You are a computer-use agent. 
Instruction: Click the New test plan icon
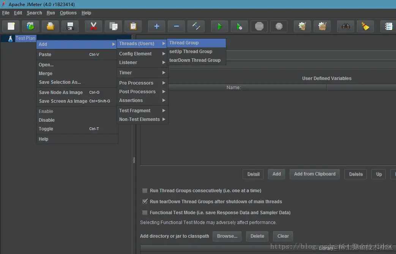coord(11,26)
